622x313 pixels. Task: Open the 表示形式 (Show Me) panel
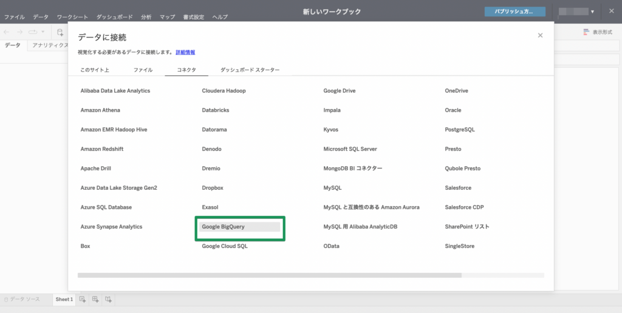pos(598,32)
